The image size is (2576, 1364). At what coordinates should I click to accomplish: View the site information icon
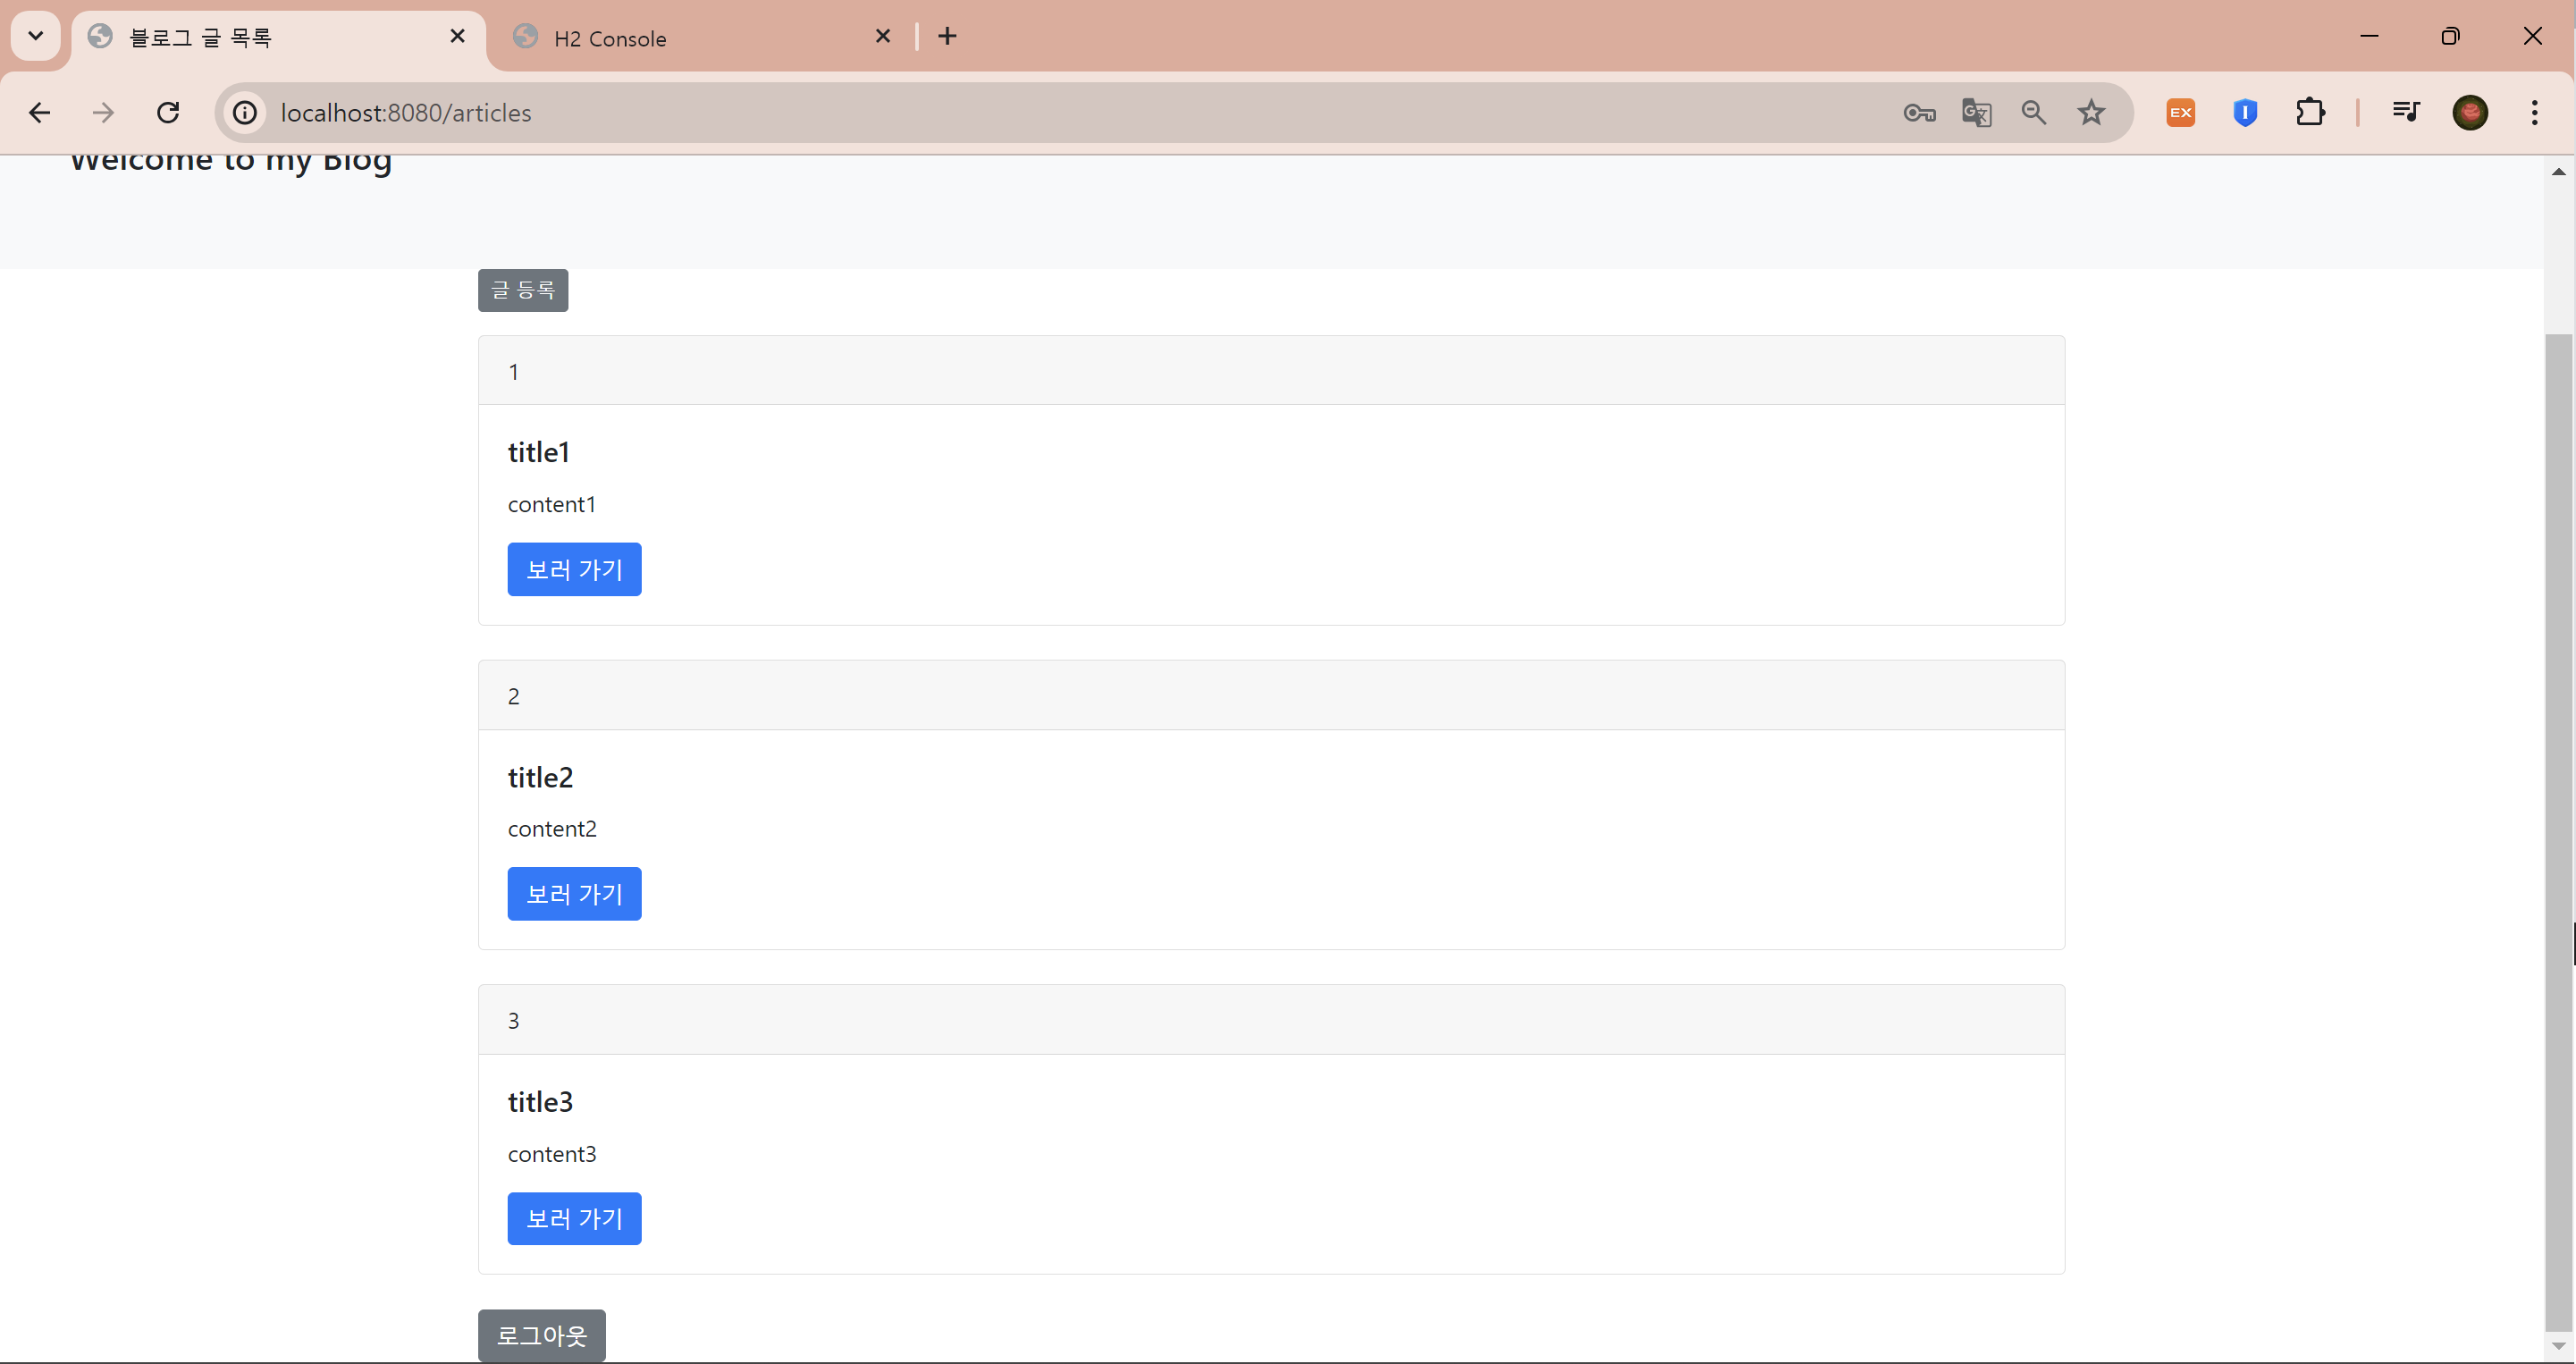coord(245,113)
